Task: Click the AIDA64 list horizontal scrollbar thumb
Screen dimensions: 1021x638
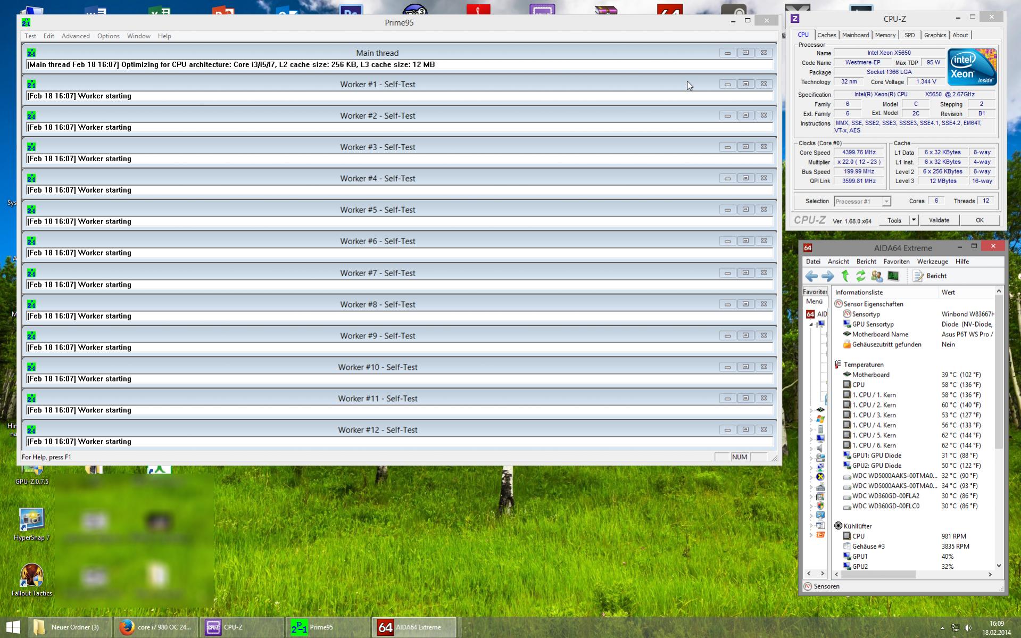Action: (878, 575)
